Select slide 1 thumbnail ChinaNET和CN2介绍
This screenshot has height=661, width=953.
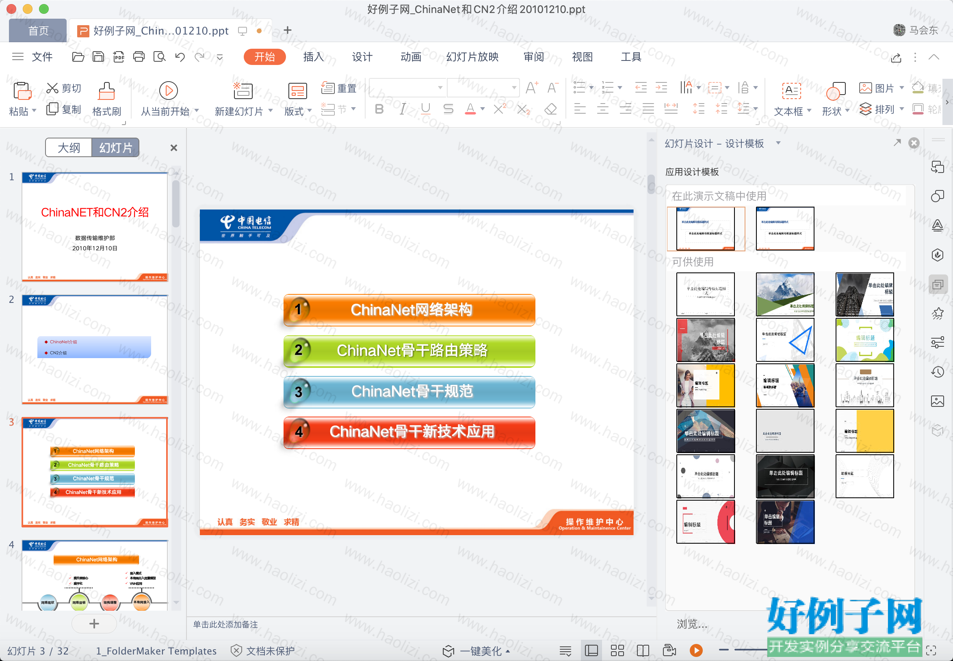(x=95, y=227)
